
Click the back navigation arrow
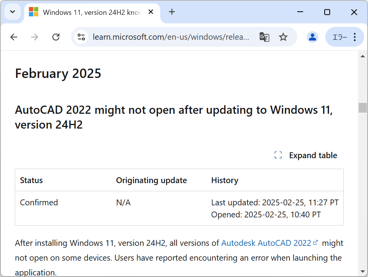14,37
